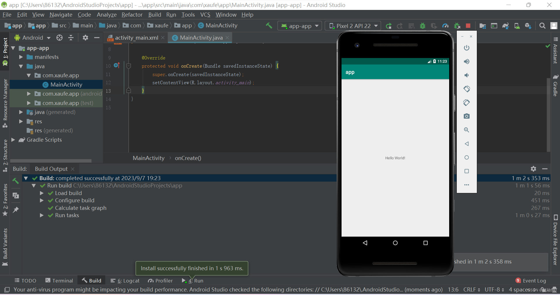
Task: Toggle Build Variants tool window
Action: click(5, 247)
